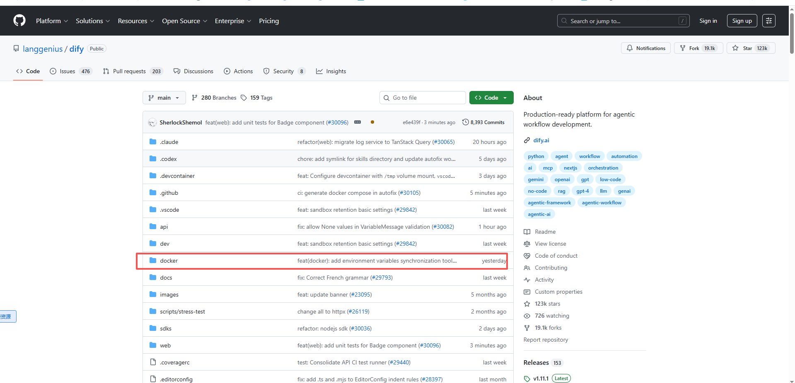Viewport: 795px width, 383px height.
Task: Open the dify repository link
Action: [77, 49]
